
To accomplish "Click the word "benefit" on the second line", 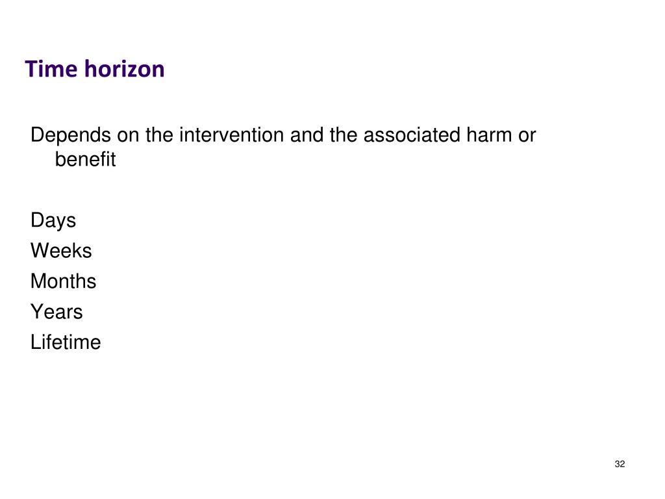I will pyautogui.click(x=85, y=160).
